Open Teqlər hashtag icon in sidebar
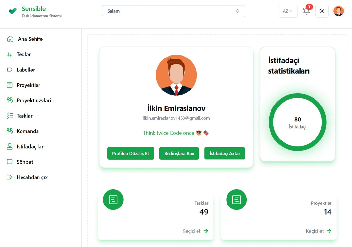Viewport: 352px width, 247px height. pyautogui.click(x=10, y=54)
